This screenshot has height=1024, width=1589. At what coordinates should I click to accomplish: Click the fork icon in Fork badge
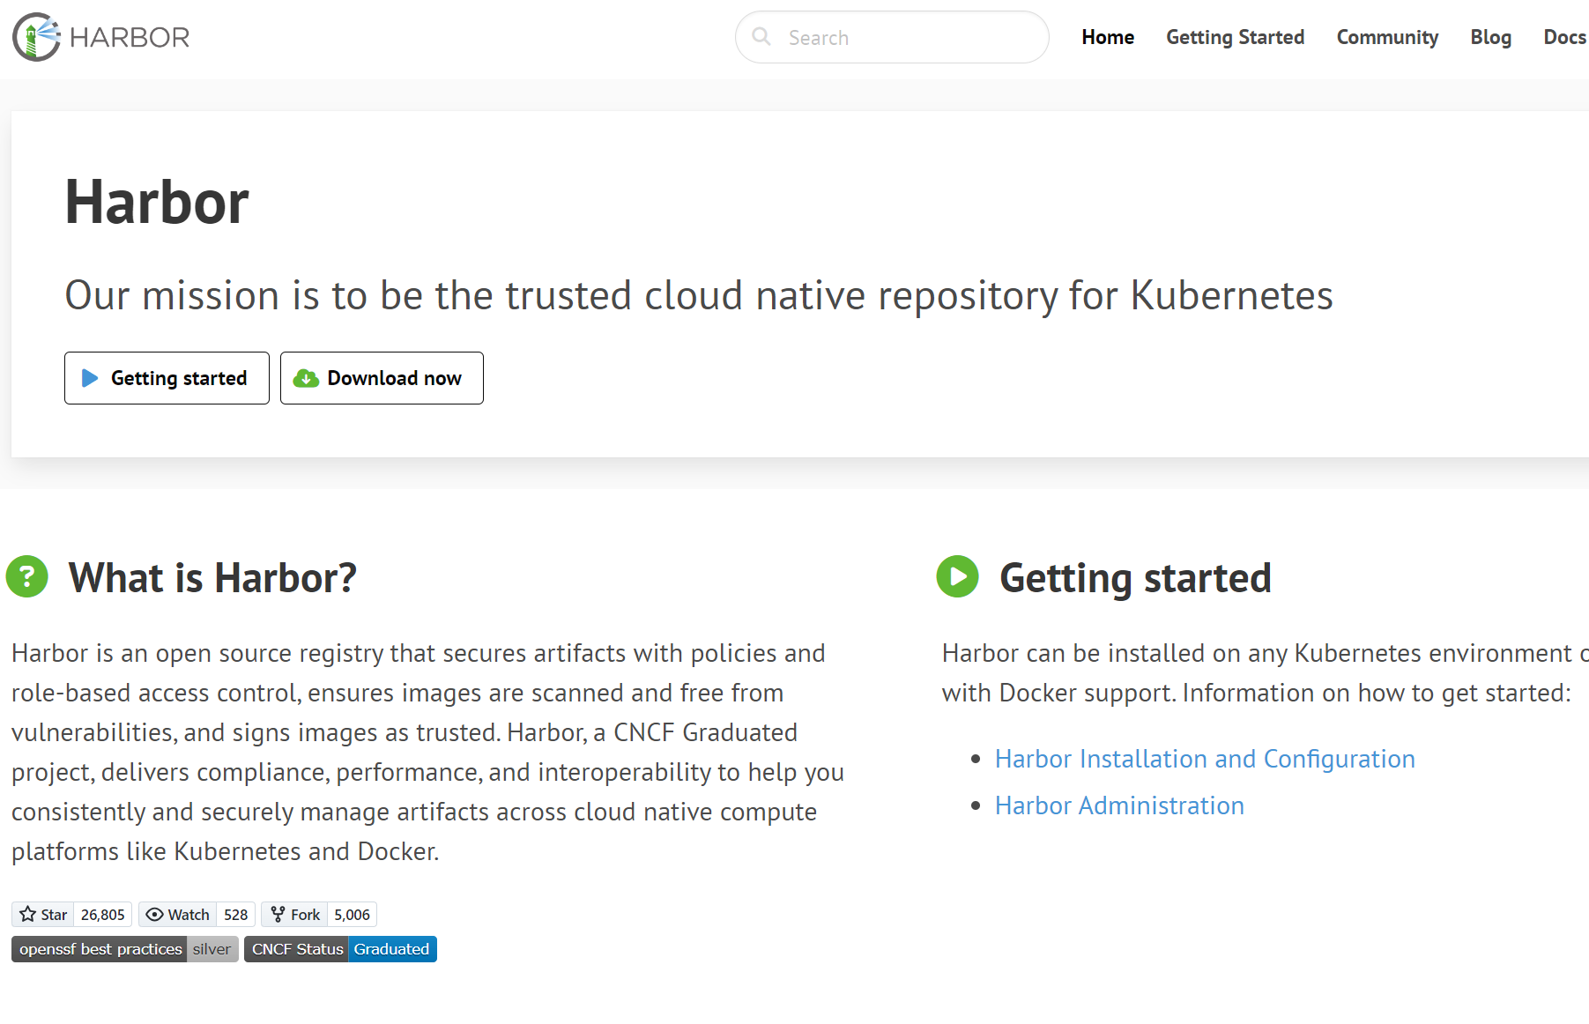coord(278,914)
